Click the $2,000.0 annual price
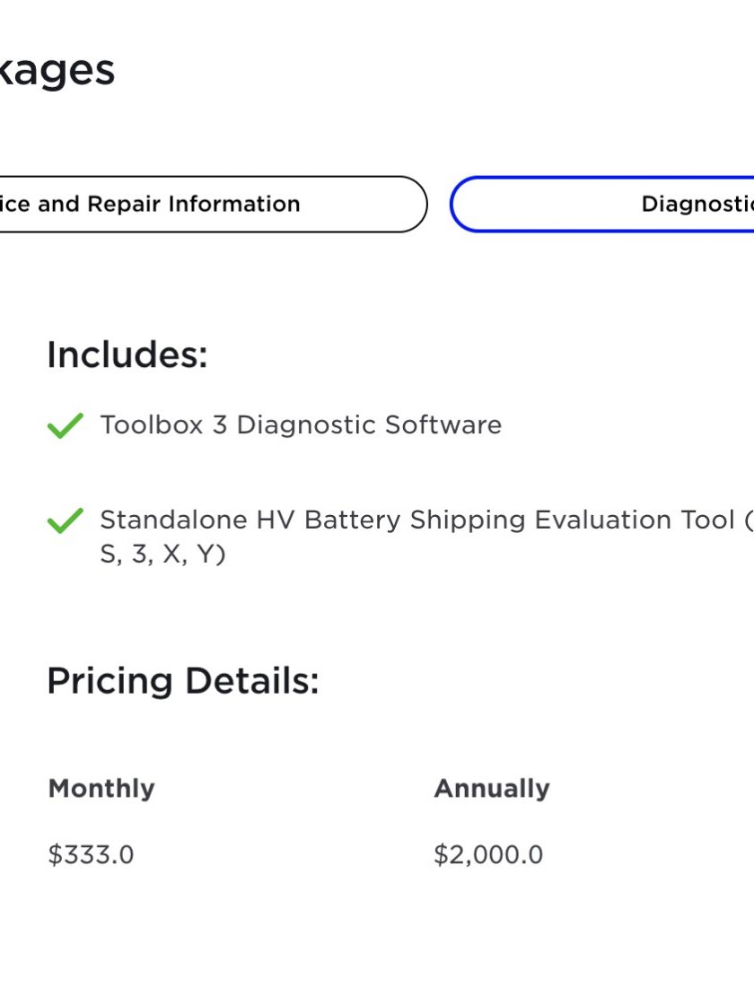The height and width of the screenshot is (1005, 754). point(488,855)
